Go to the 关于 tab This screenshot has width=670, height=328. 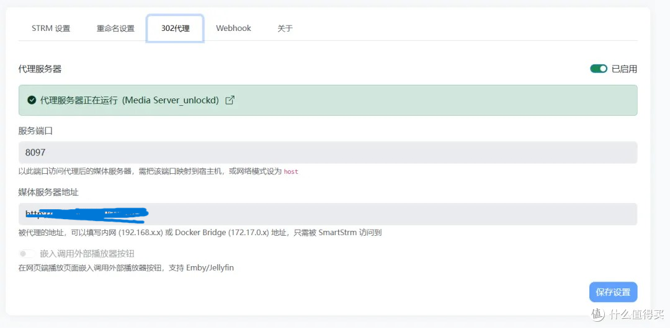coord(285,28)
